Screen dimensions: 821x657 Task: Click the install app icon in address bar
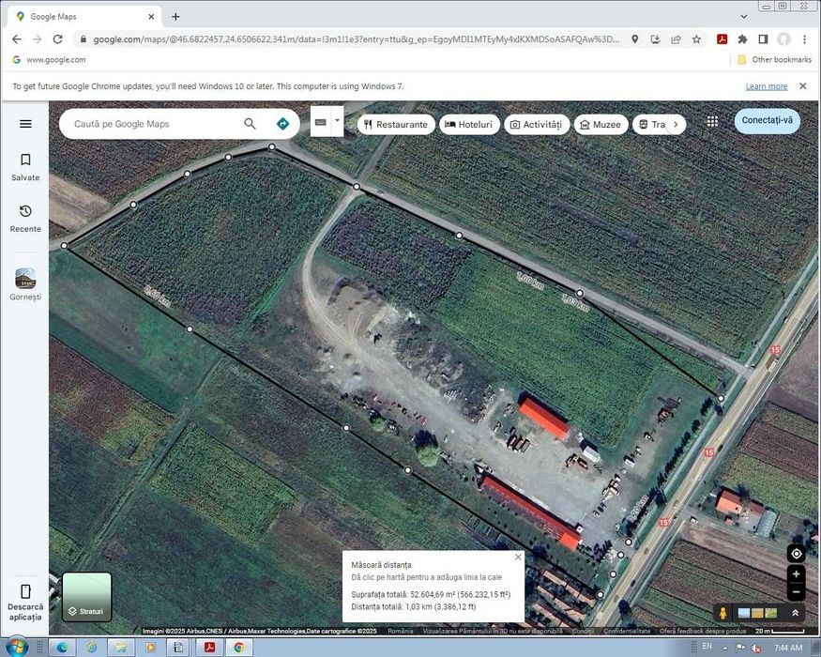[x=655, y=39]
